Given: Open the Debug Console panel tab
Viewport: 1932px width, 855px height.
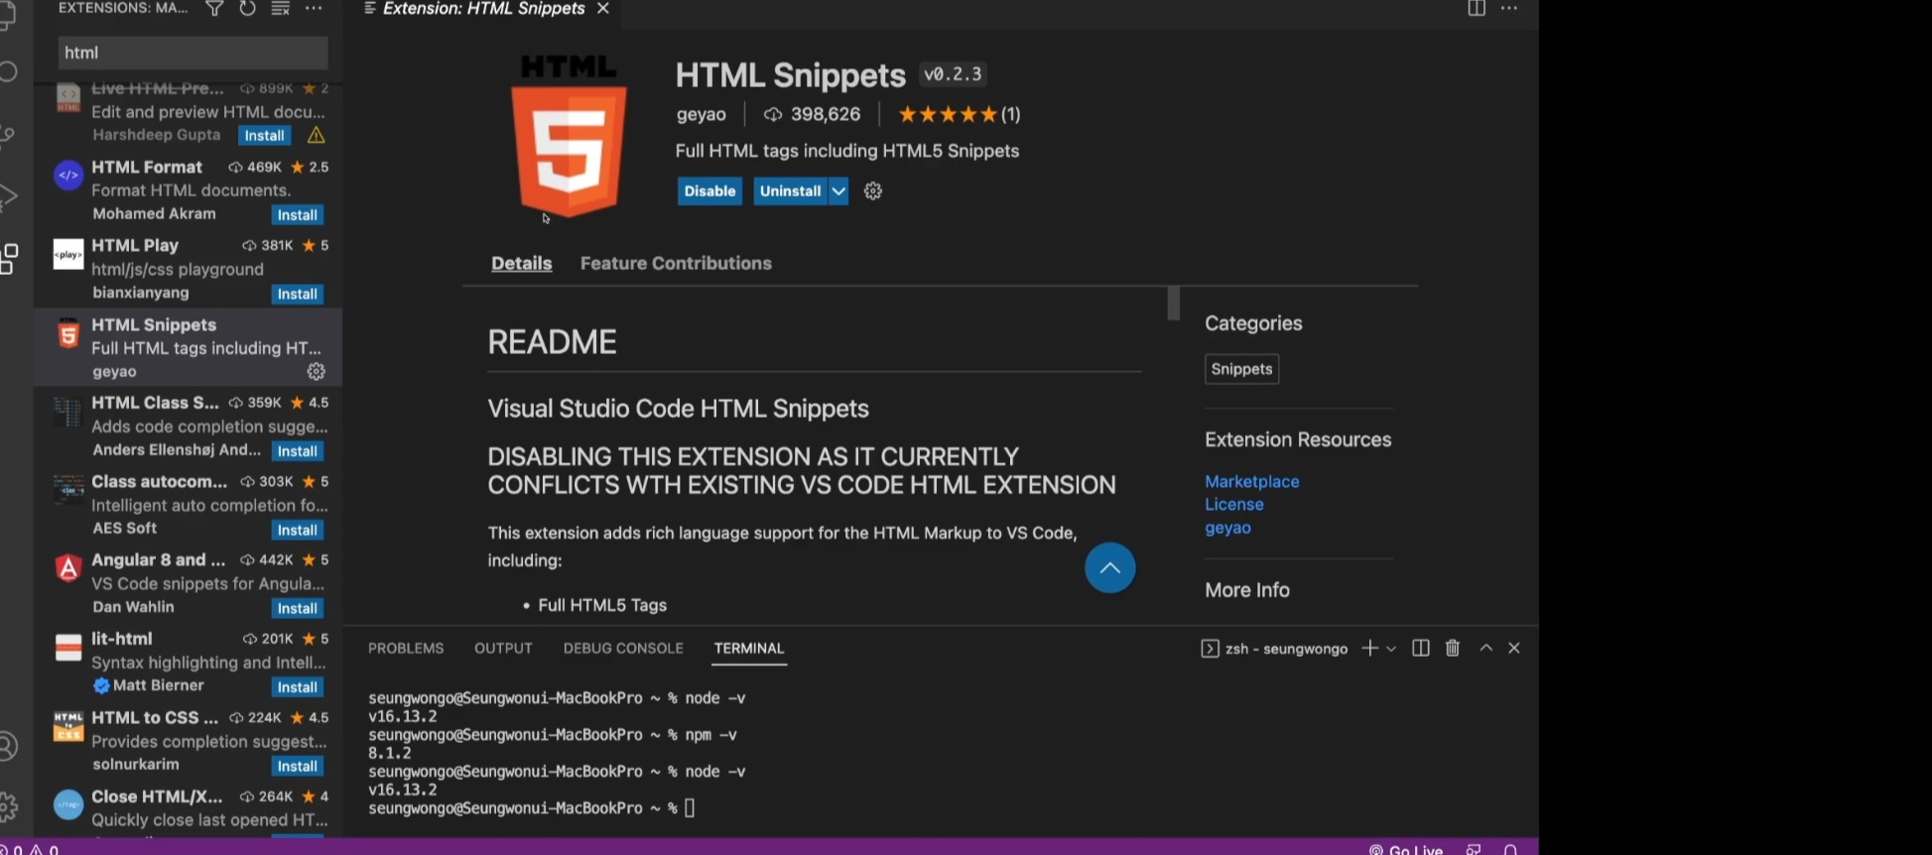Looking at the screenshot, I should pos(623,649).
